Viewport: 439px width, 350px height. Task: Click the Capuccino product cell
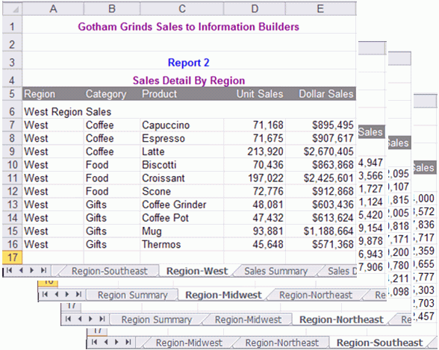(x=181, y=125)
